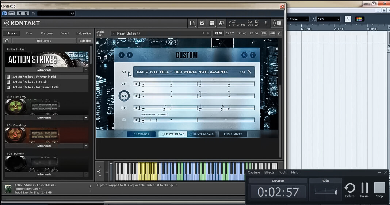Select the D1 rhythm keyswitch

[x=124, y=96]
